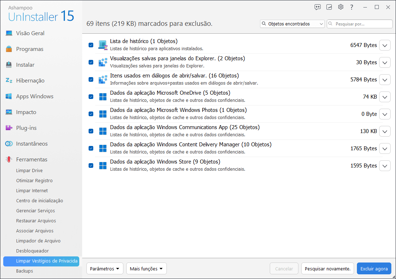
Task: Expand Lista de histórico row chevron
Action: click(385, 46)
